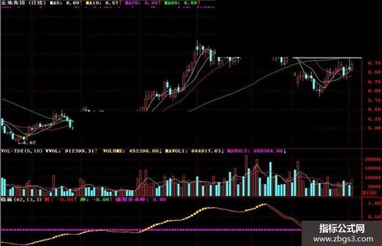The image size is (382, 246).
Task: Click the purple dotted 强弱分水岭 line
Action: click(x=151, y=230)
